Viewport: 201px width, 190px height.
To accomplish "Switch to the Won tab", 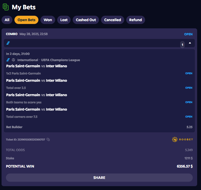I will pyautogui.click(x=48, y=20).
